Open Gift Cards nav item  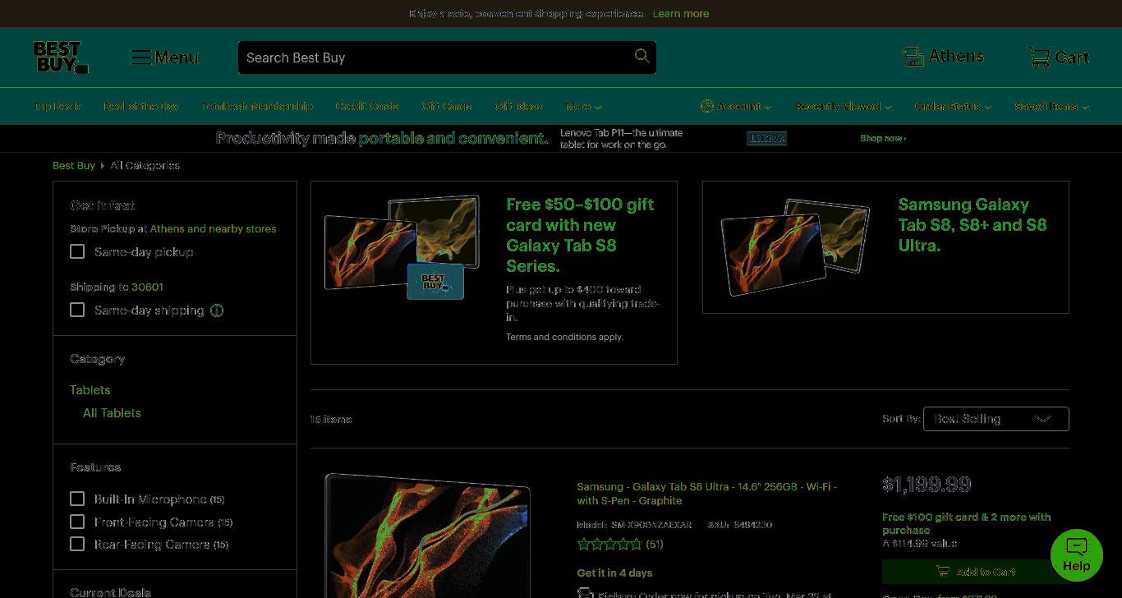click(x=447, y=107)
